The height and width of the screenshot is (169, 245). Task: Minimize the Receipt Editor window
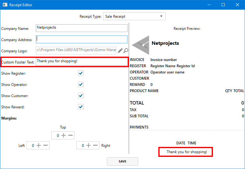pos(209,5)
